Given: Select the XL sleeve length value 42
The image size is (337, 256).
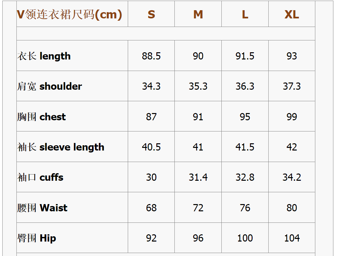Looking at the screenshot, I should pos(292,147).
